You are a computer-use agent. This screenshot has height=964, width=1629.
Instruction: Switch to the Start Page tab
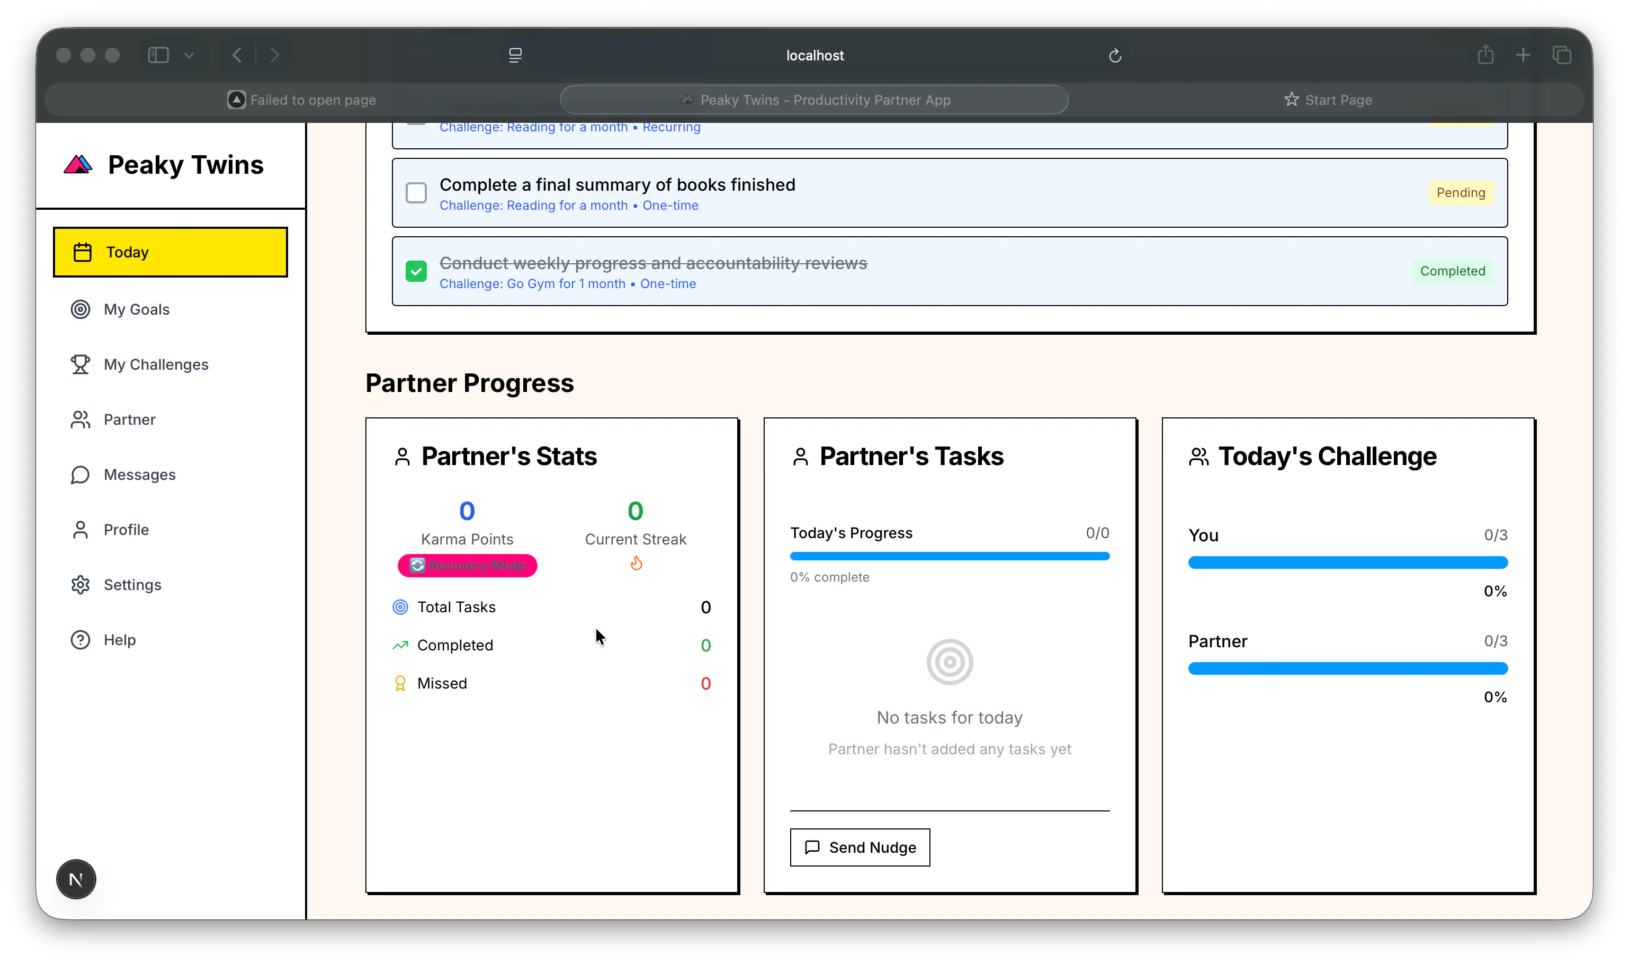pyautogui.click(x=1328, y=100)
